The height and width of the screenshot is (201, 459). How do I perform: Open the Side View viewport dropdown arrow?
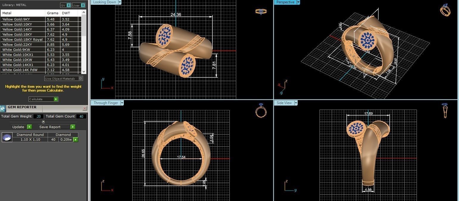(x=296, y=103)
